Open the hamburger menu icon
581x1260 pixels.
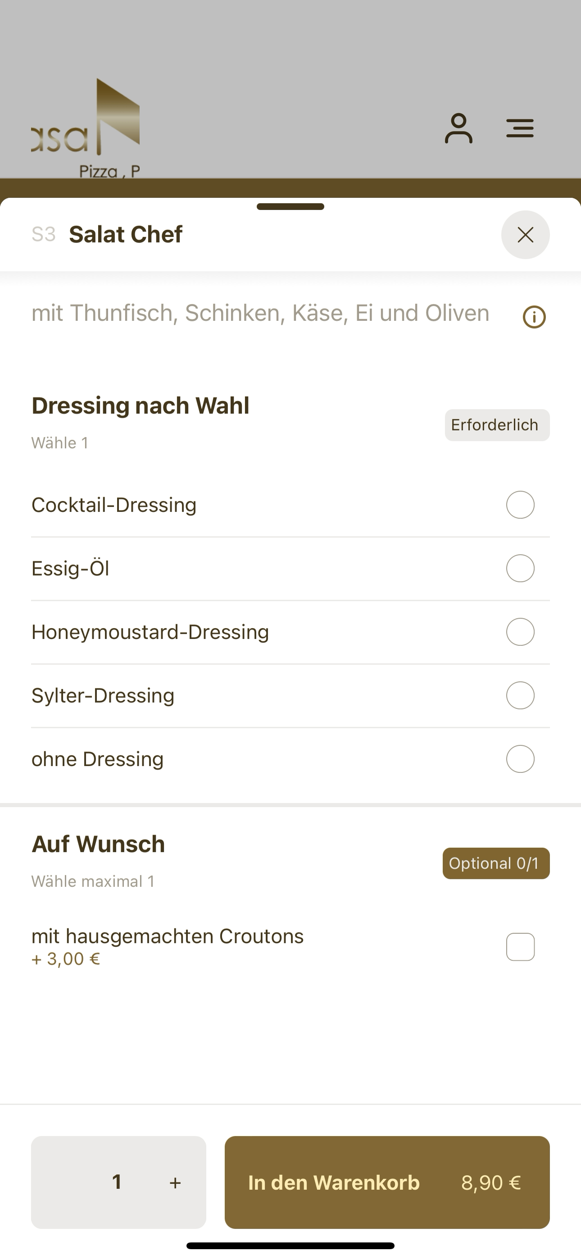pyautogui.click(x=519, y=128)
